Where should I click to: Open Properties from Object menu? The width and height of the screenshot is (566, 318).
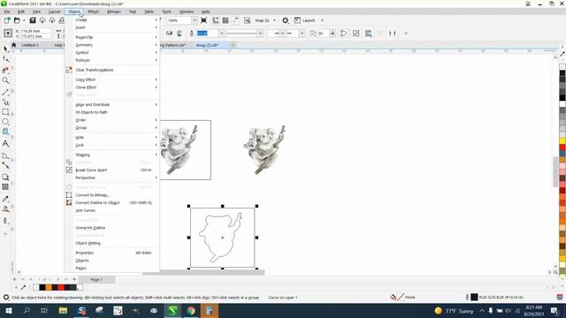coord(112,253)
